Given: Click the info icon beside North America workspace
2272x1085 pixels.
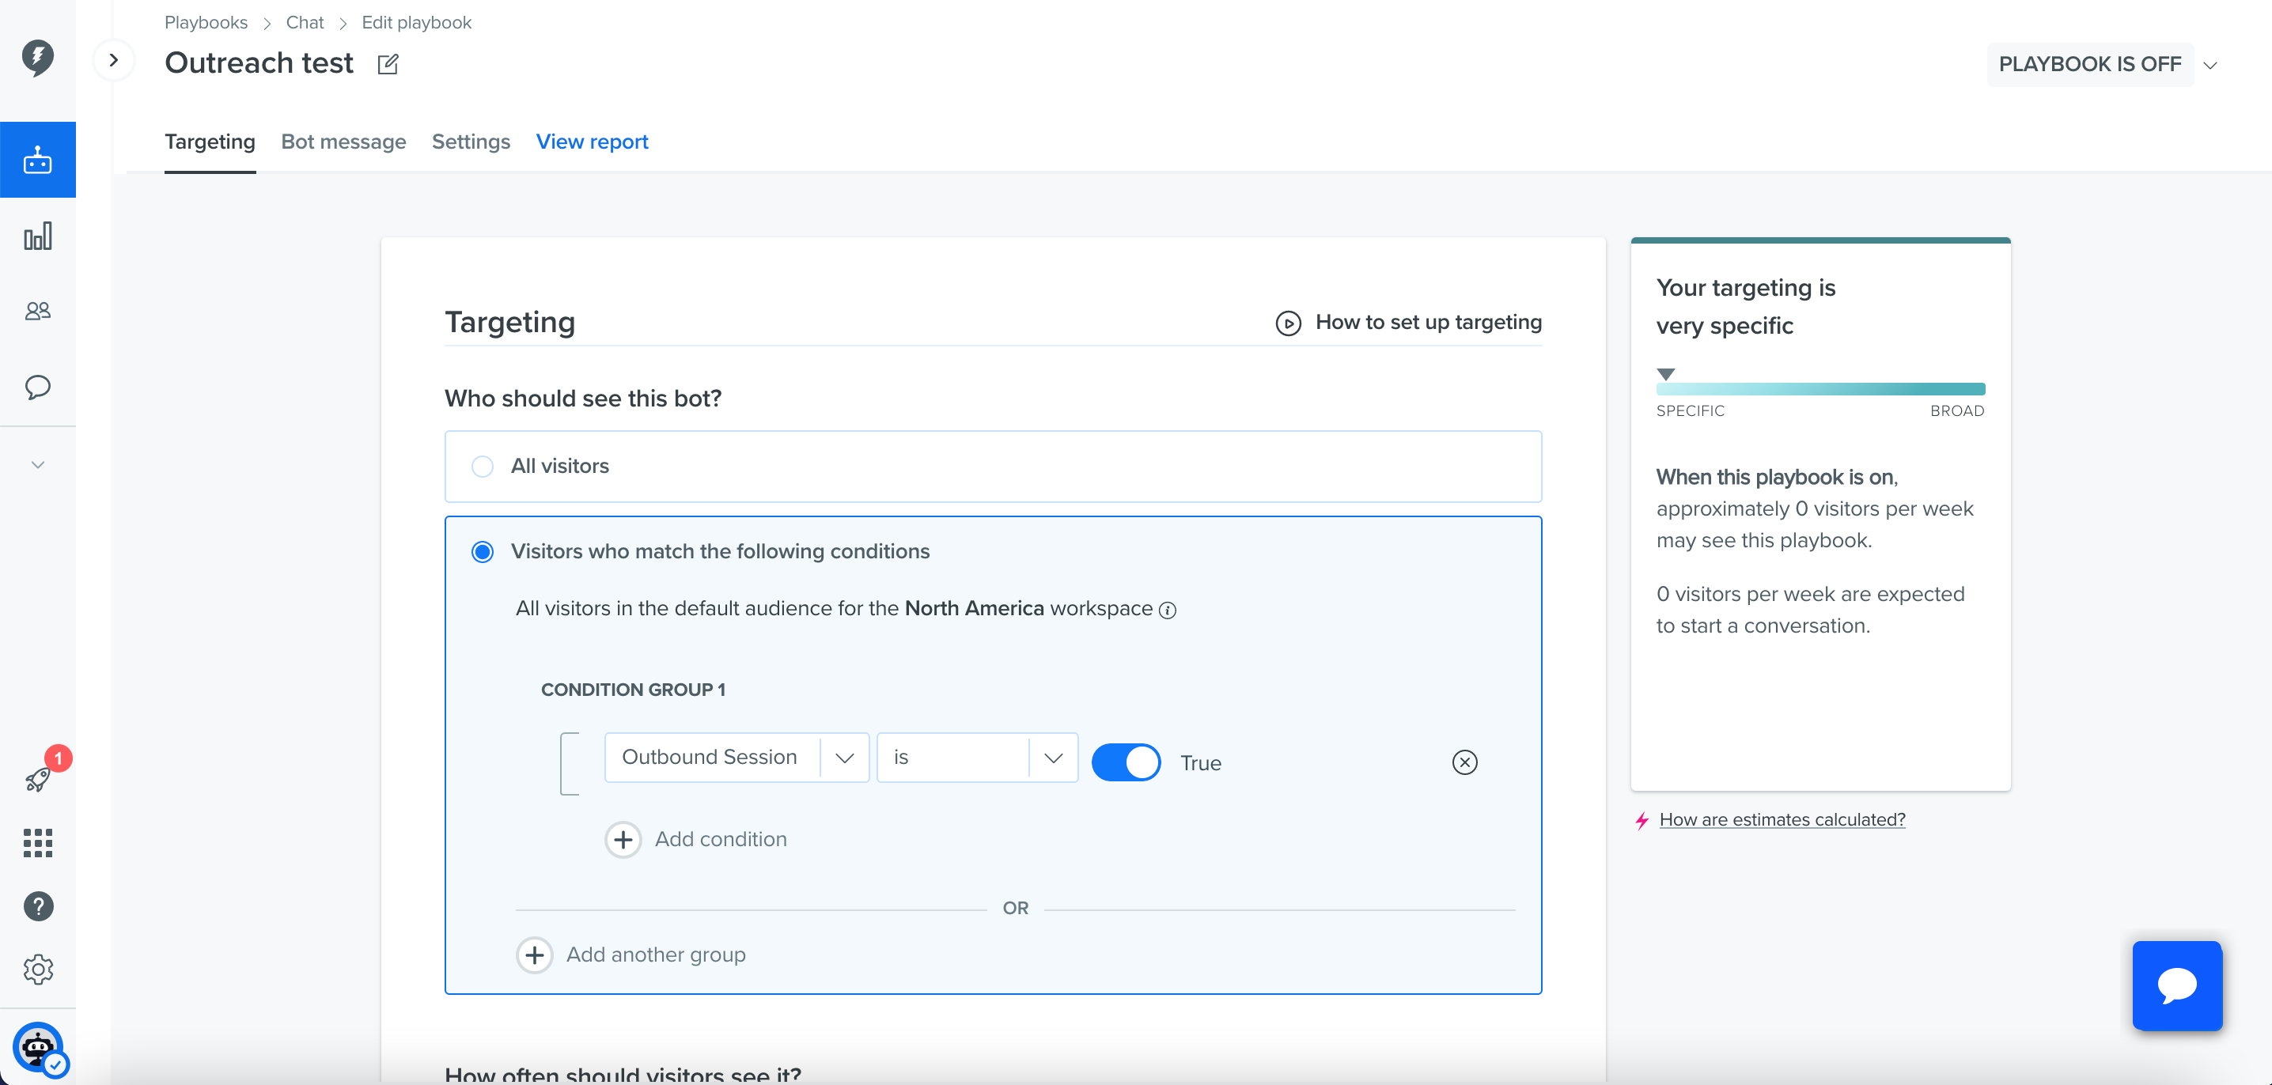Looking at the screenshot, I should (1167, 610).
